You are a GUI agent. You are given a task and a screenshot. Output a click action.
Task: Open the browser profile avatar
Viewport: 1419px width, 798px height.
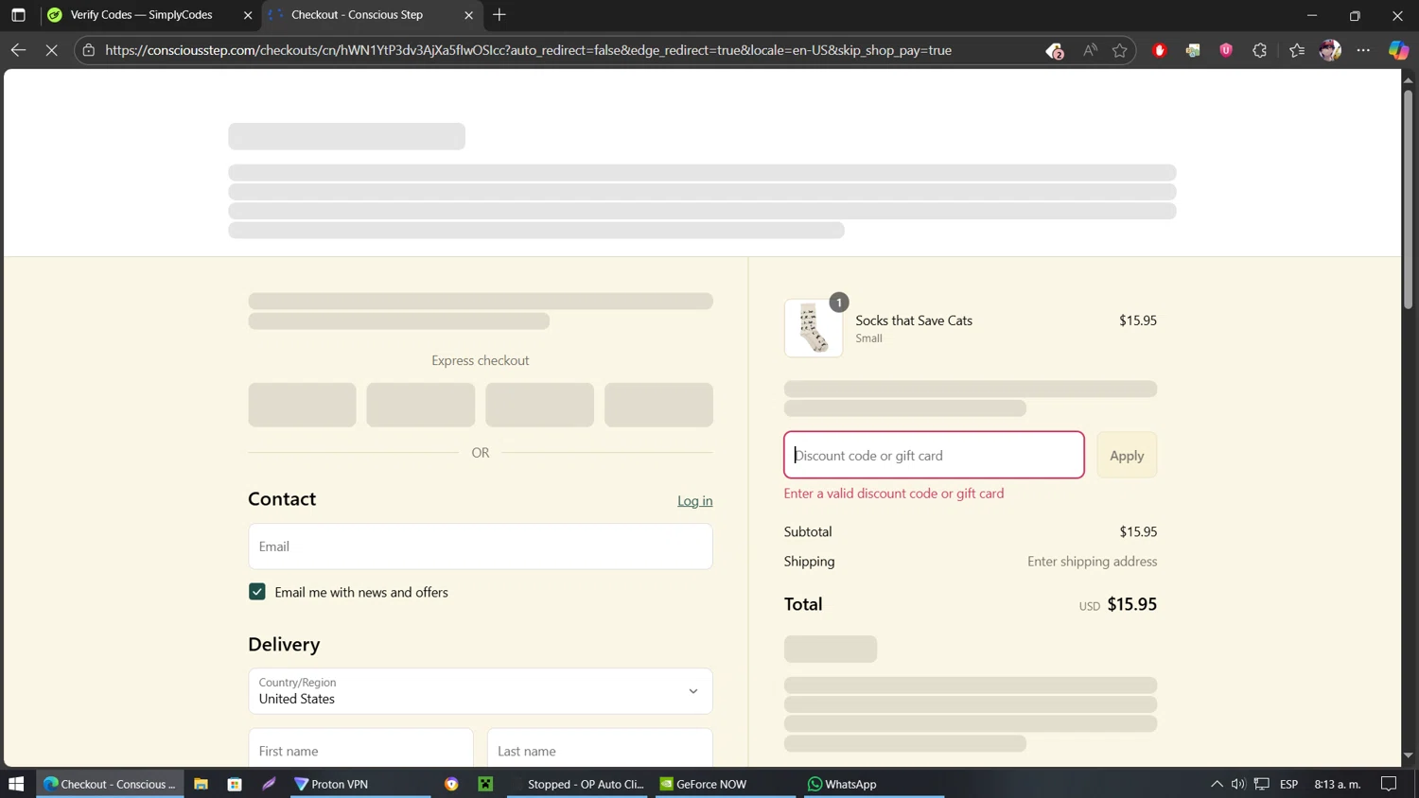point(1330,50)
